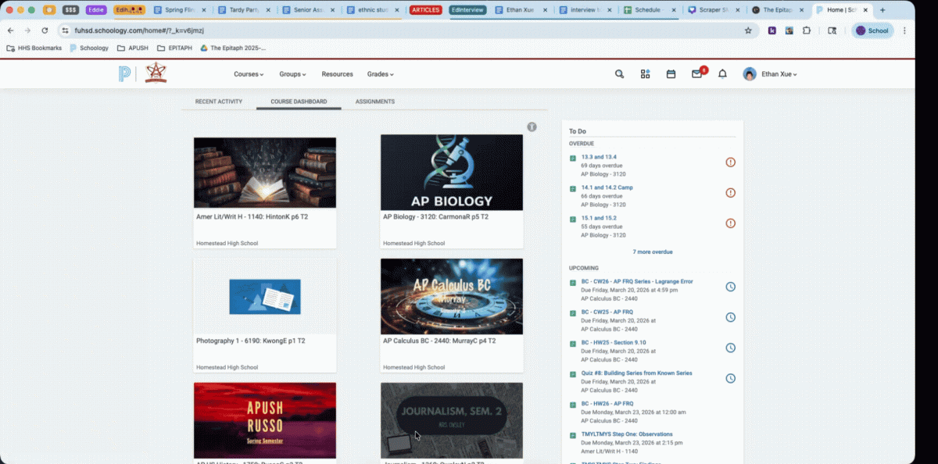Click green assignment icon beside BC - HW26 - AP FRQ
Viewport: 938px width, 464px height.
(x=573, y=405)
